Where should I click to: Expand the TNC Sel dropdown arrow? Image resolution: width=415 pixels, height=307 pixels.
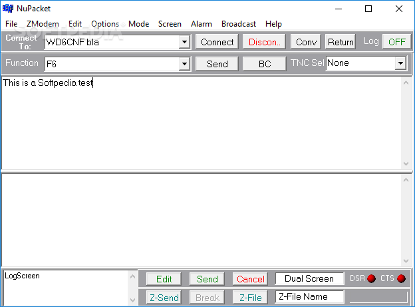coord(400,63)
